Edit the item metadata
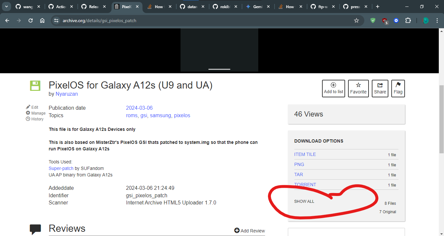 (32, 107)
